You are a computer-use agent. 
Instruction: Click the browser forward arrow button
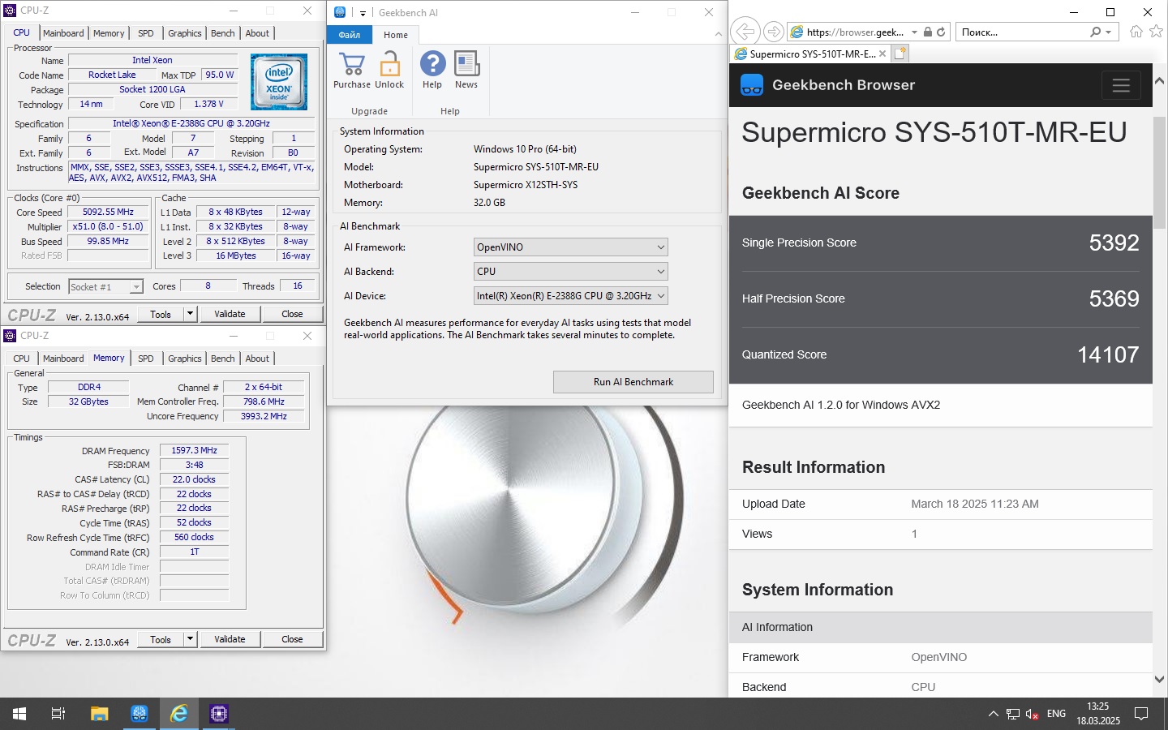(x=774, y=32)
